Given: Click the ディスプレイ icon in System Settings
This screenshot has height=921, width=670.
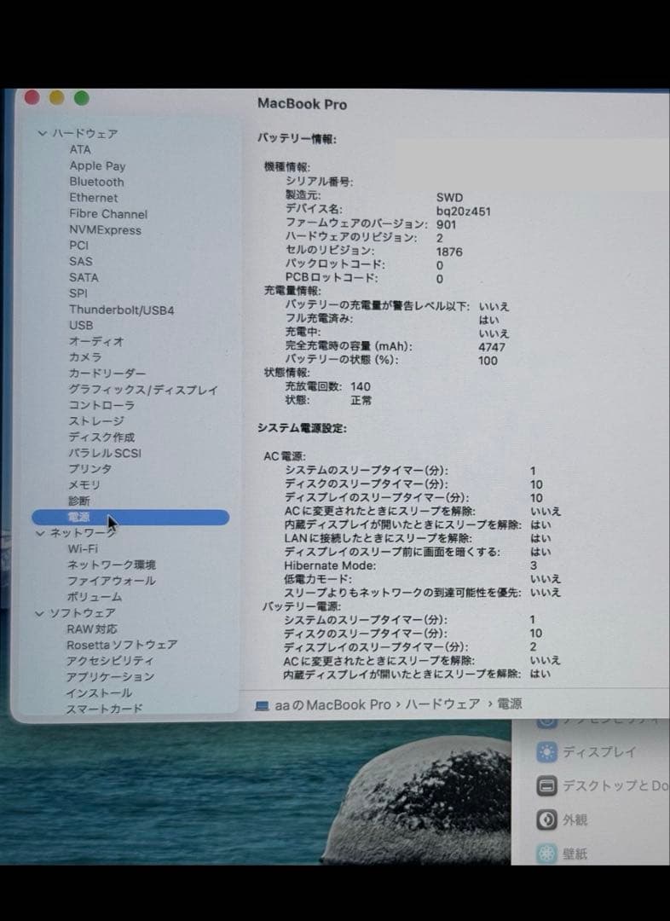Looking at the screenshot, I should 546,752.
